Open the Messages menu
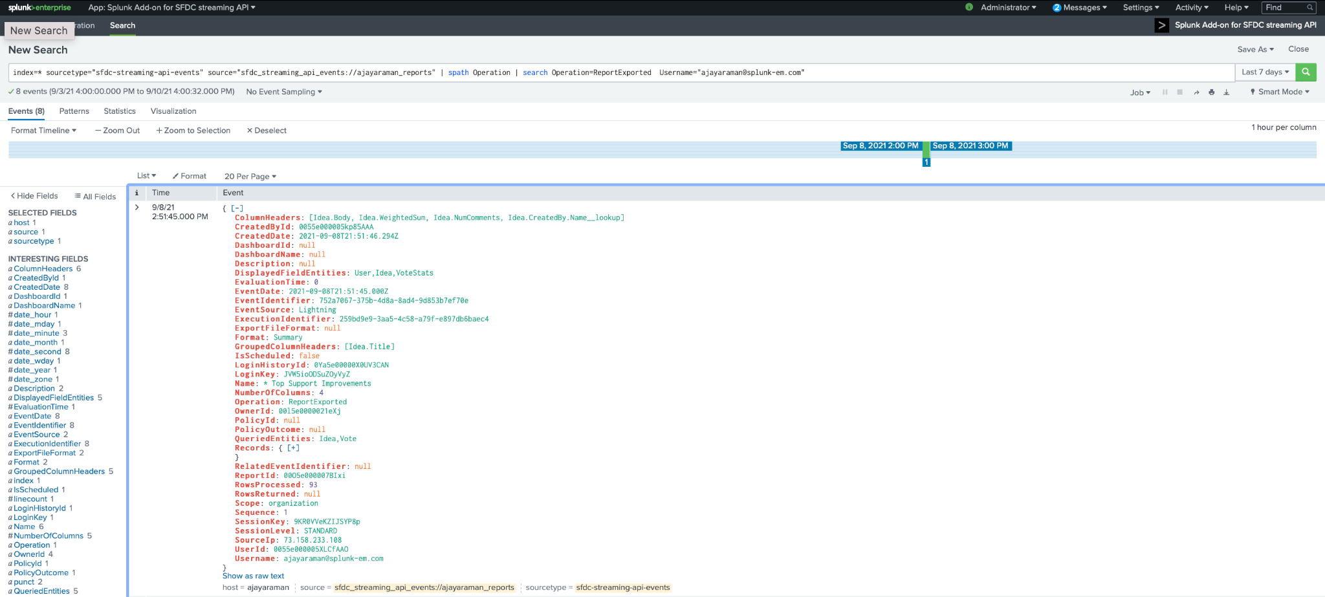This screenshot has height=597, width=1325. (x=1085, y=8)
